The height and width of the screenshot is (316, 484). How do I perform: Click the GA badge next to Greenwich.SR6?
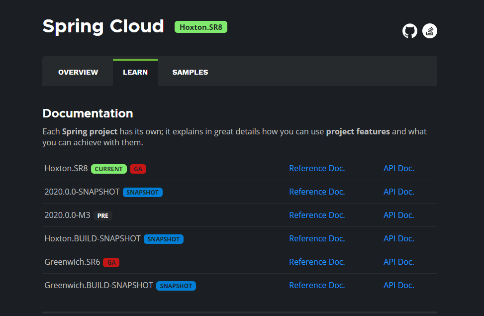tap(111, 263)
